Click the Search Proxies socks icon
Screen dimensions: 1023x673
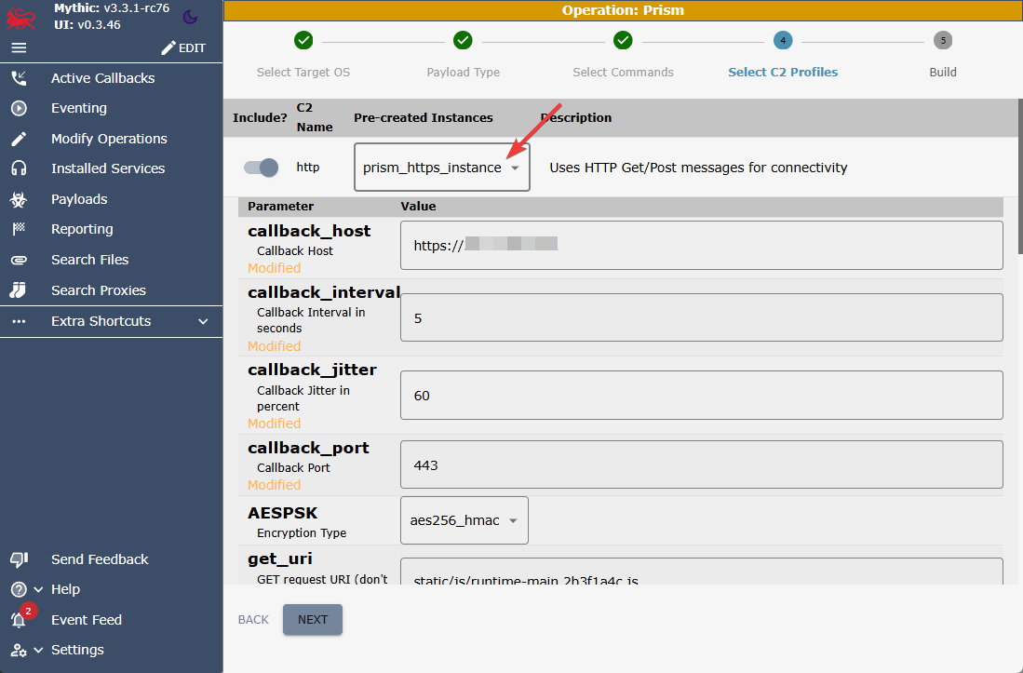click(19, 290)
